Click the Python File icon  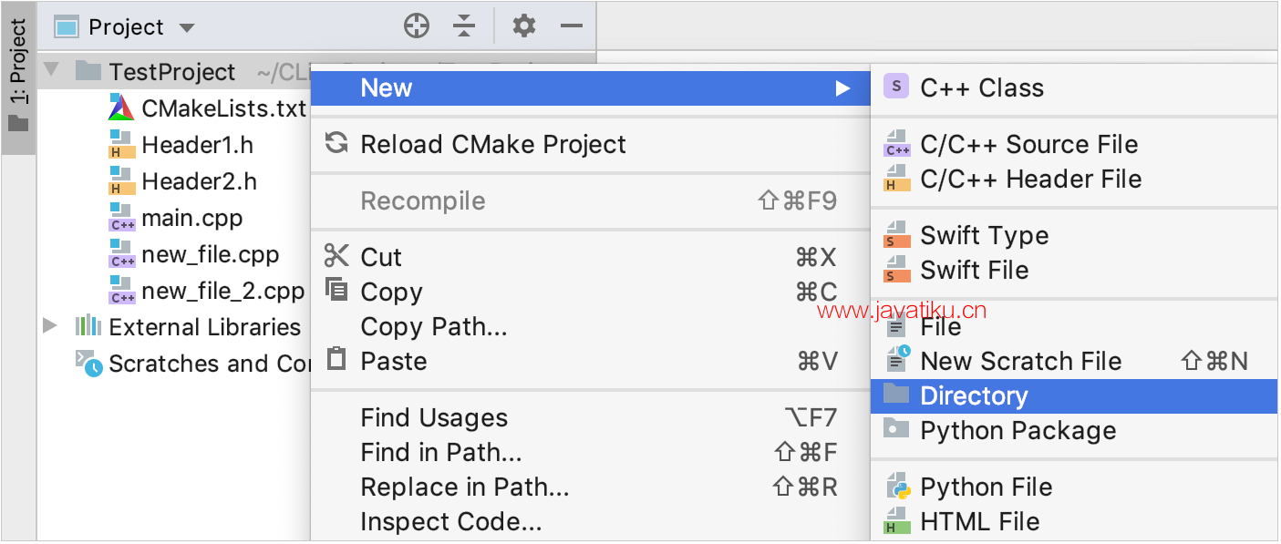click(898, 487)
